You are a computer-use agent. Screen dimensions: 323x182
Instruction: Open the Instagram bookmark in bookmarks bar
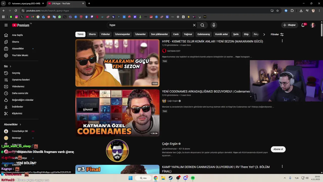16,17
